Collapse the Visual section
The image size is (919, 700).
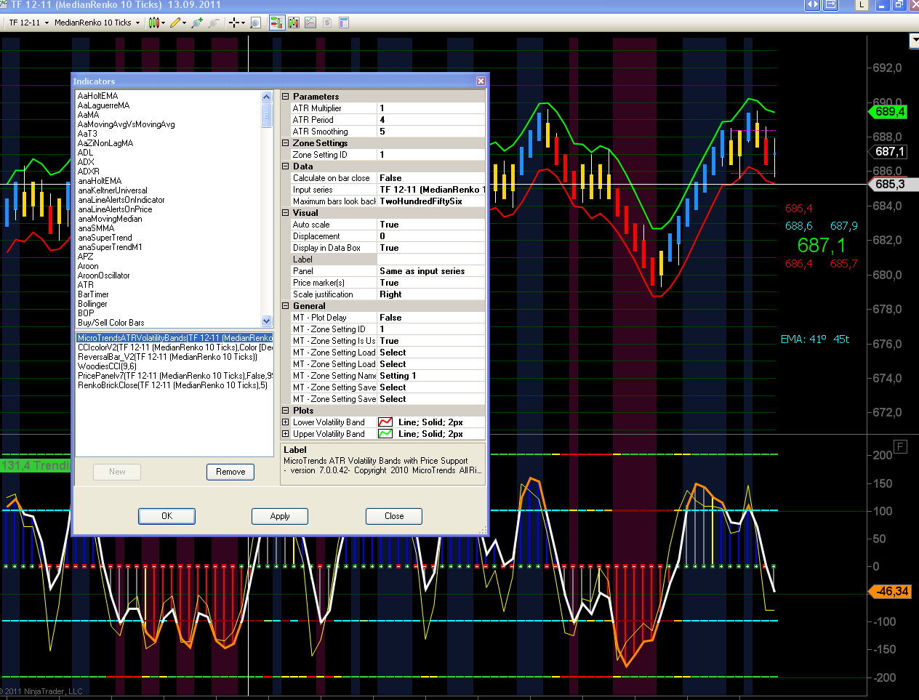click(x=286, y=212)
